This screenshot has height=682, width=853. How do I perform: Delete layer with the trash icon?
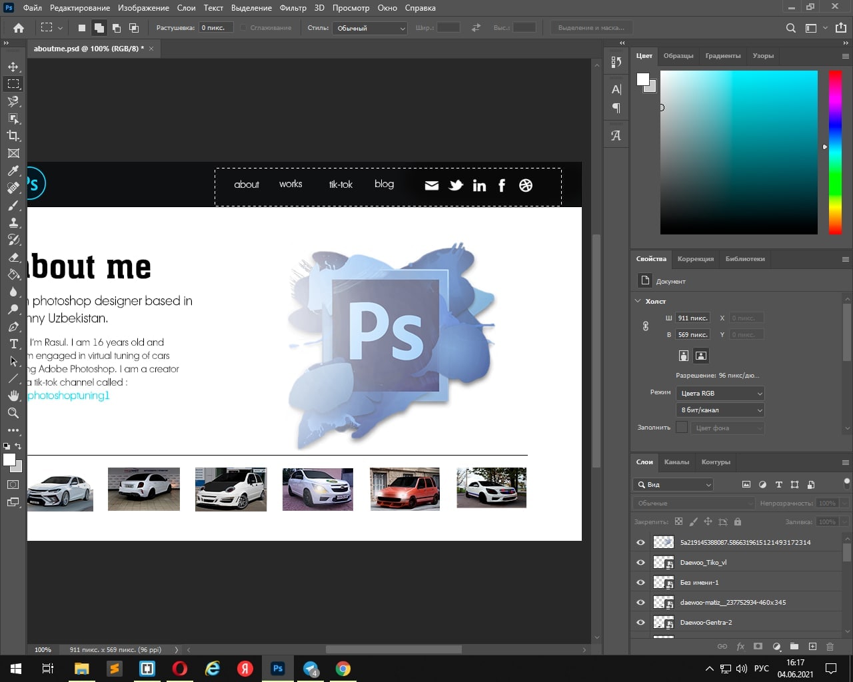830,646
